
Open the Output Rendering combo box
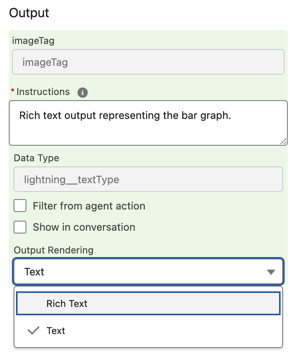click(148, 272)
